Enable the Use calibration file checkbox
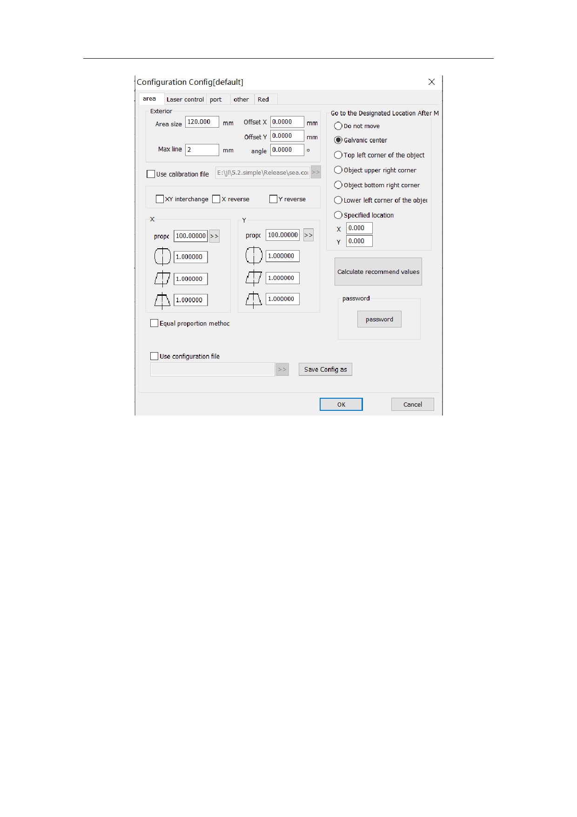The image size is (577, 817). tap(151, 174)
